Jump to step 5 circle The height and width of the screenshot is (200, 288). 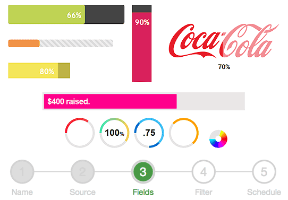click(x=264, y=172)
